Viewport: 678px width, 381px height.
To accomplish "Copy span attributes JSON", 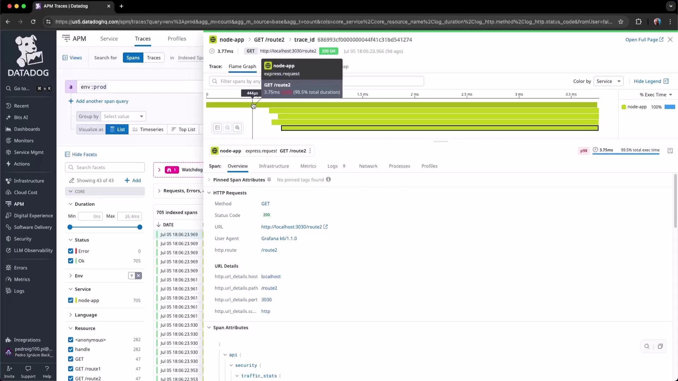I will pyautogui.click(x=660, y=346).
